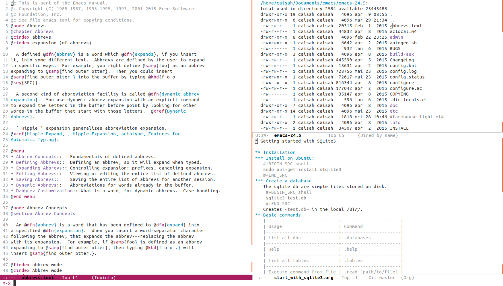Click the 'List all tables' table cell
Image resolution: width=503 pixels, height=286 pixels.
click(289, 261)
